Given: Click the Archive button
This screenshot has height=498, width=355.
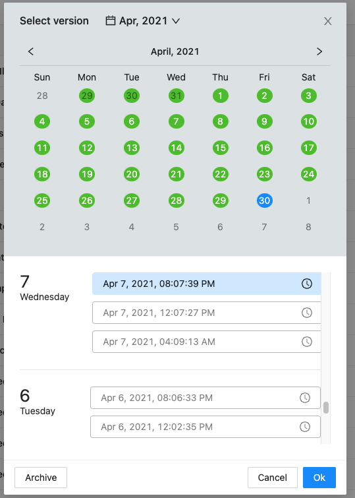Looking at the screenshot, I should coord(41,478).
